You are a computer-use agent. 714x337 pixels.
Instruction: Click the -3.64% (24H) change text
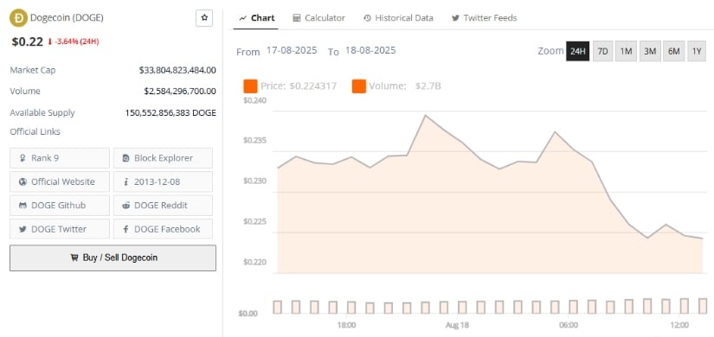click(77, 41)
